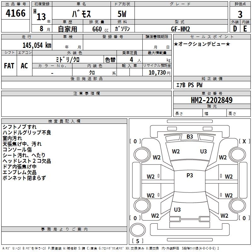Viewport: 252px width, 252px height.
Task: Click the エアB PS PW equipment entry
Action: (x=189, y=85)
